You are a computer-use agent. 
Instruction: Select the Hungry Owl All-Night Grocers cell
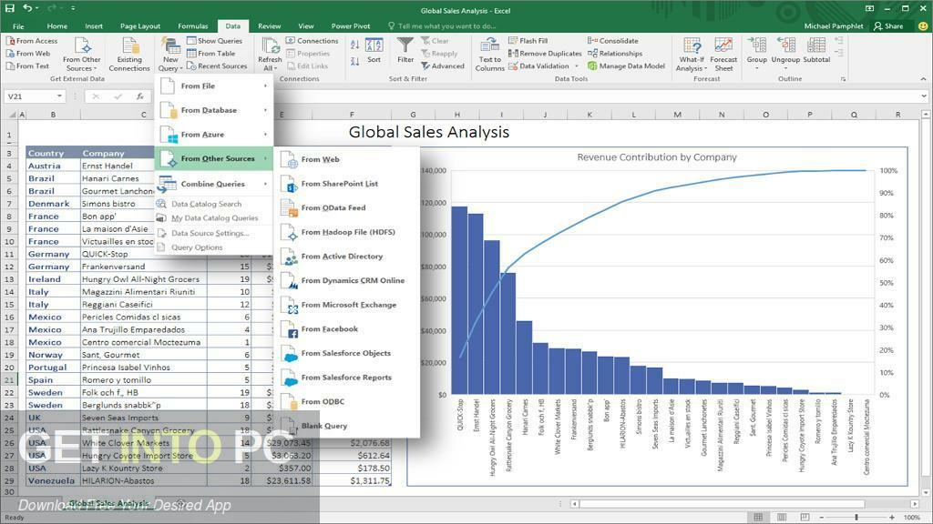[x=143, y=279]
